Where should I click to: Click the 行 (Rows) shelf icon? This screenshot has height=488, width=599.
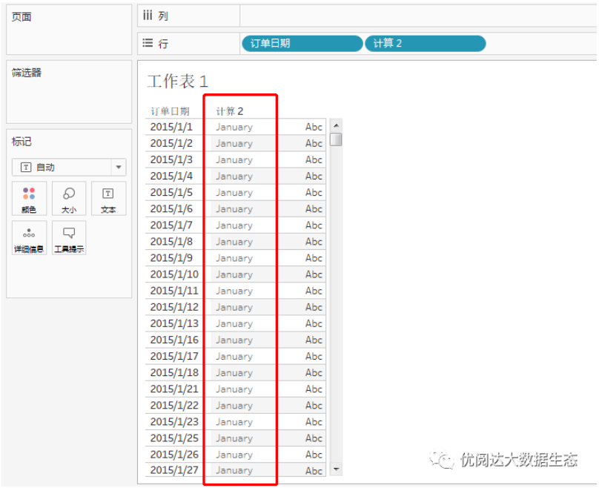(x=148, y=44)
